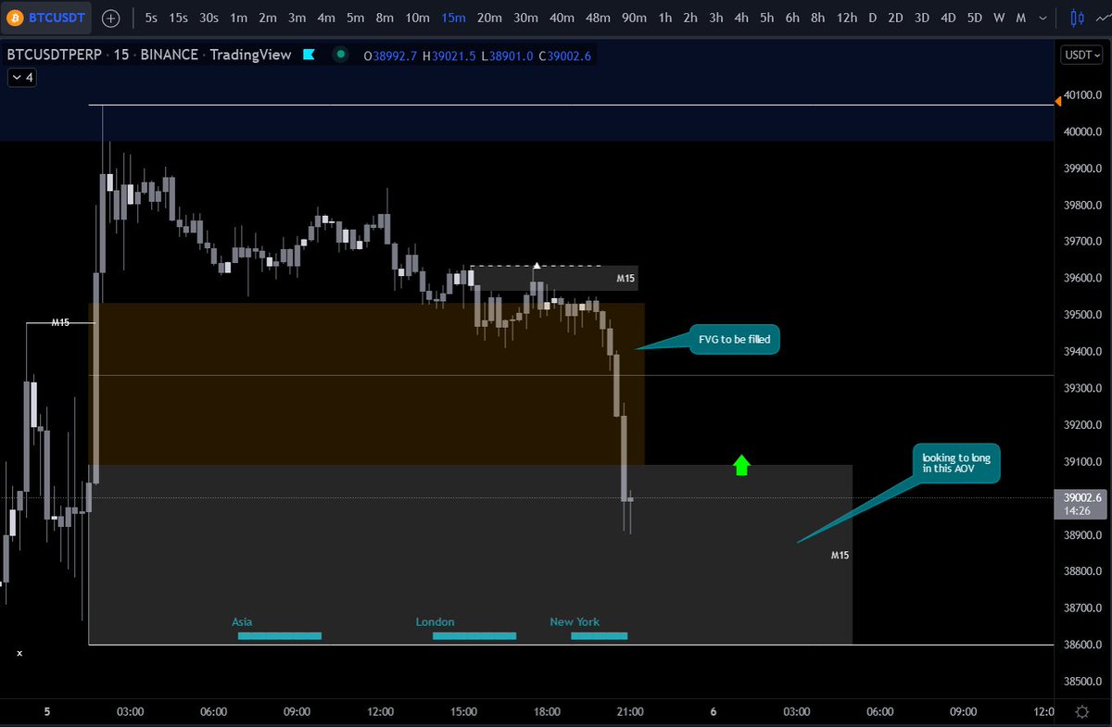Click the New York session label
The width and height of the screenshot is (1112, 727).
click(575, 622)
